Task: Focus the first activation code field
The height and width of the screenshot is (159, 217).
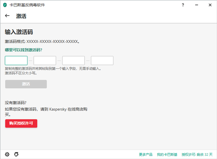Action: [x=16, y=60]
